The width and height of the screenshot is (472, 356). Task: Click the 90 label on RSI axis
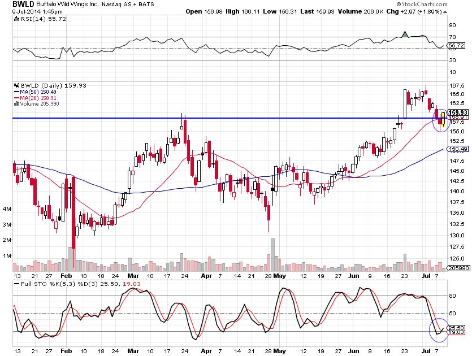(x=452, y=25)
